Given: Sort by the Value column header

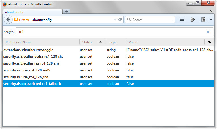Looking at the screenshot, I should tap(165, 42).
